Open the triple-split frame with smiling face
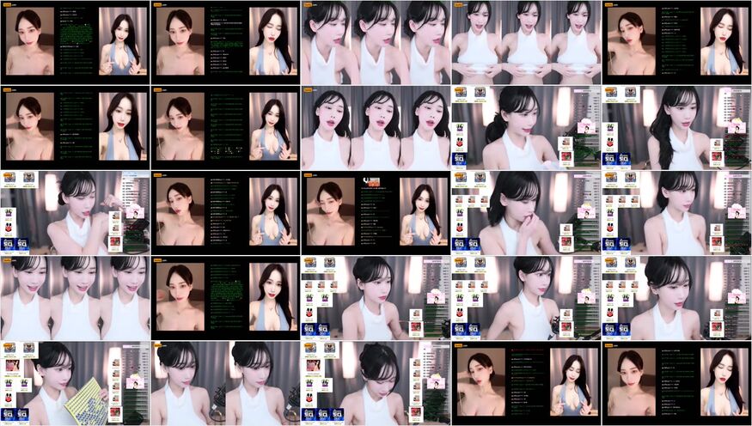The width and height of the screenshot is (752, 426). (x=75, y=297)
